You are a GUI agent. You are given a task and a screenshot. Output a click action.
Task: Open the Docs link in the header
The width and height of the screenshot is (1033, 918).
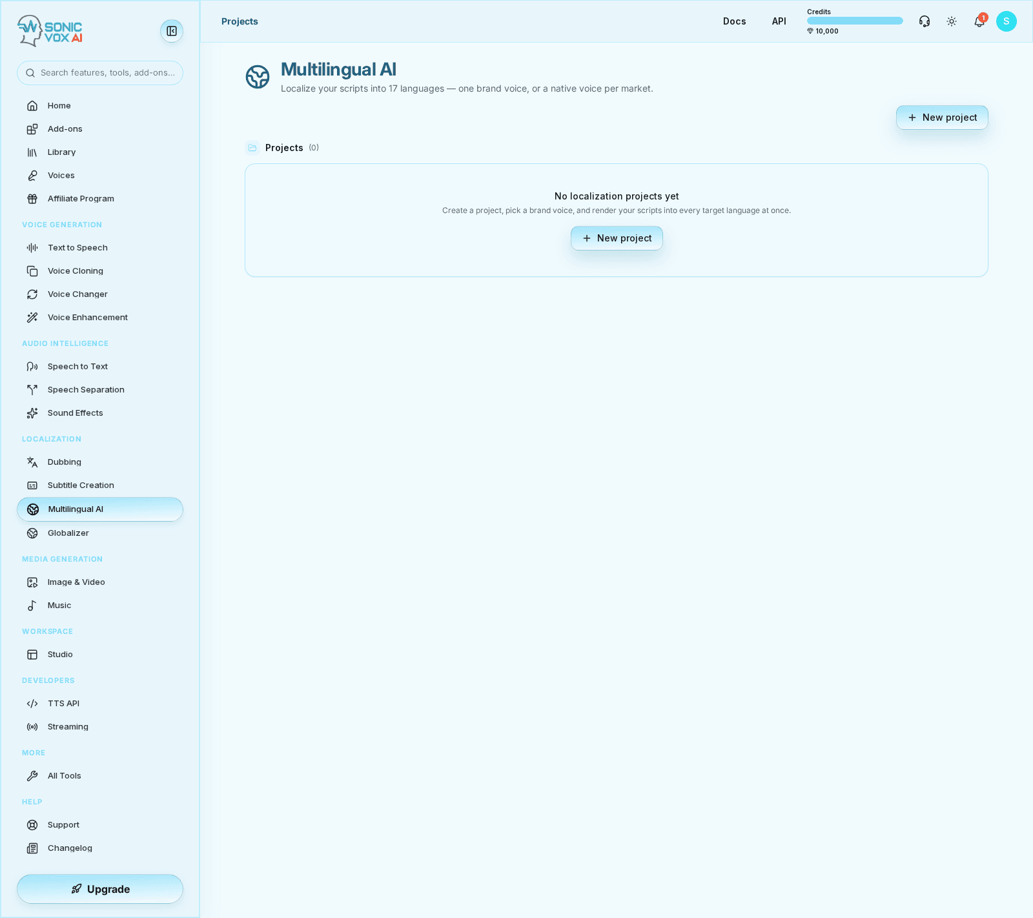[x=735, y=21]
